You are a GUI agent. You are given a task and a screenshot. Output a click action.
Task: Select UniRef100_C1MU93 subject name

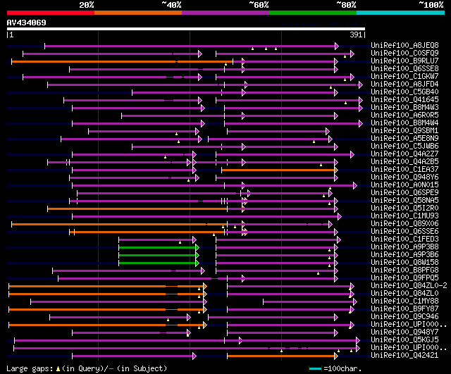point(404,216)
